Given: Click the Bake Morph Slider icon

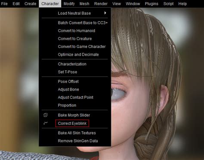Looking at the screenshot, I should 46,115.
